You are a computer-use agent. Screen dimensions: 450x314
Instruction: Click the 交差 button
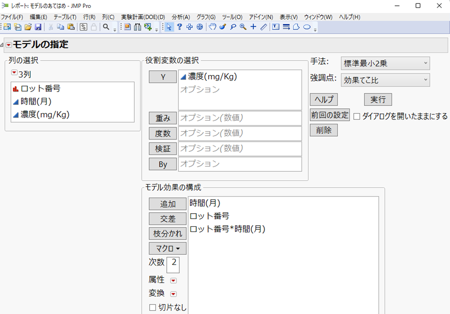(168, 219)
